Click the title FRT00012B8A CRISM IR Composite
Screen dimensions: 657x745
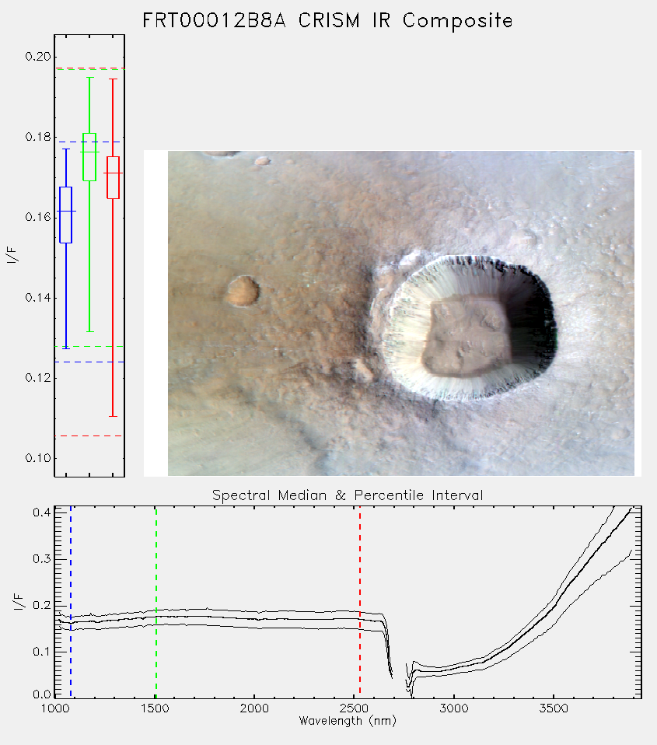(328, 21)
